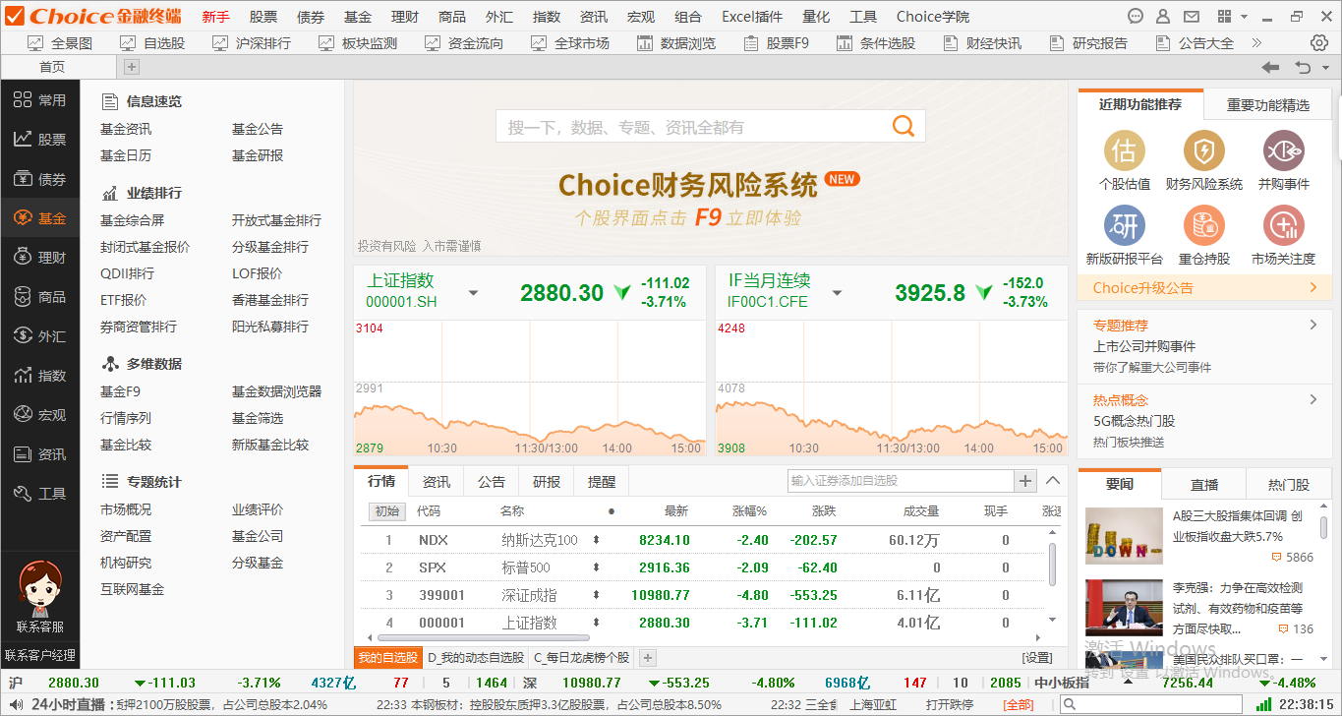Open 数据浏览 toolbar shortcut

click(675, 43)
